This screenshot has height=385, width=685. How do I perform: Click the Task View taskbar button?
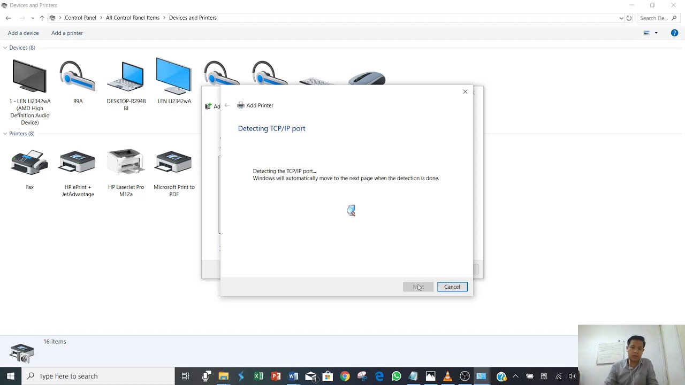click(185, 376)
